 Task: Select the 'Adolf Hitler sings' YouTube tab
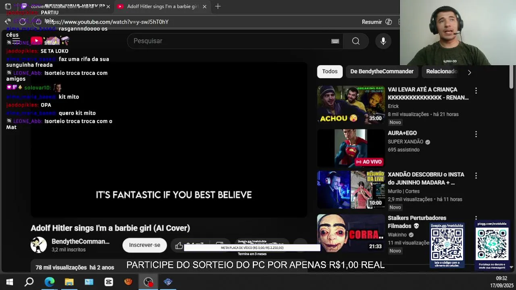point(162,6)
